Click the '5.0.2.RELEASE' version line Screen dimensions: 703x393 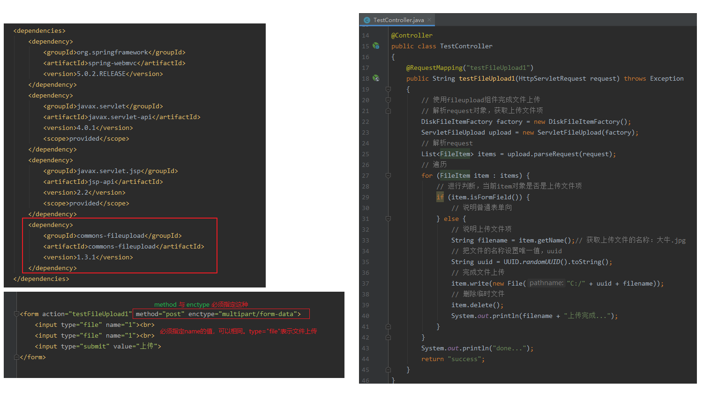pos(103,74)
